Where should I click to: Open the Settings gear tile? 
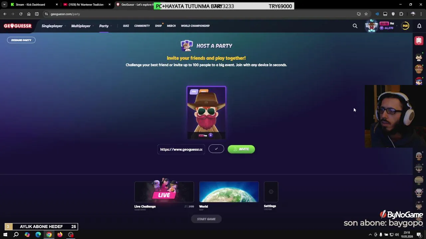(271, 192)
